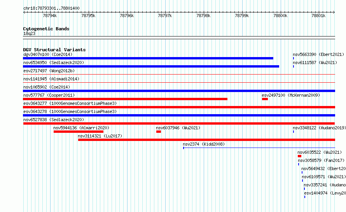Image resolution: width=346 pixels, height=212 pixels.
Task: Click the chr18:78793301..78801400 coordinates text
Action: pyautogui.click(x=51, y=9)
